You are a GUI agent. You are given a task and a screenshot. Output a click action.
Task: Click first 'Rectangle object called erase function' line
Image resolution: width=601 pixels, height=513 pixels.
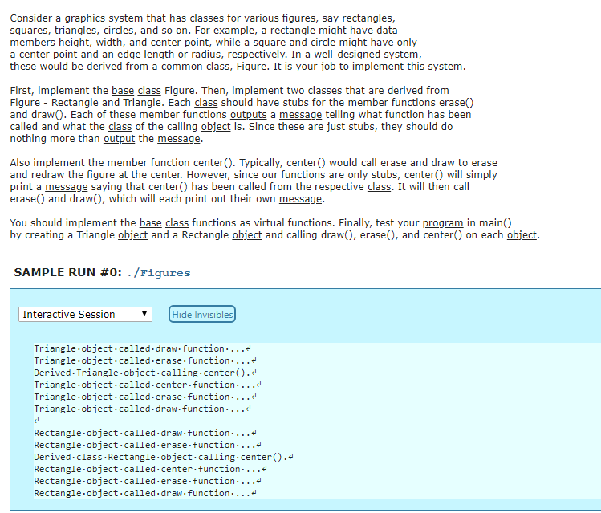(x=147, y=445)
